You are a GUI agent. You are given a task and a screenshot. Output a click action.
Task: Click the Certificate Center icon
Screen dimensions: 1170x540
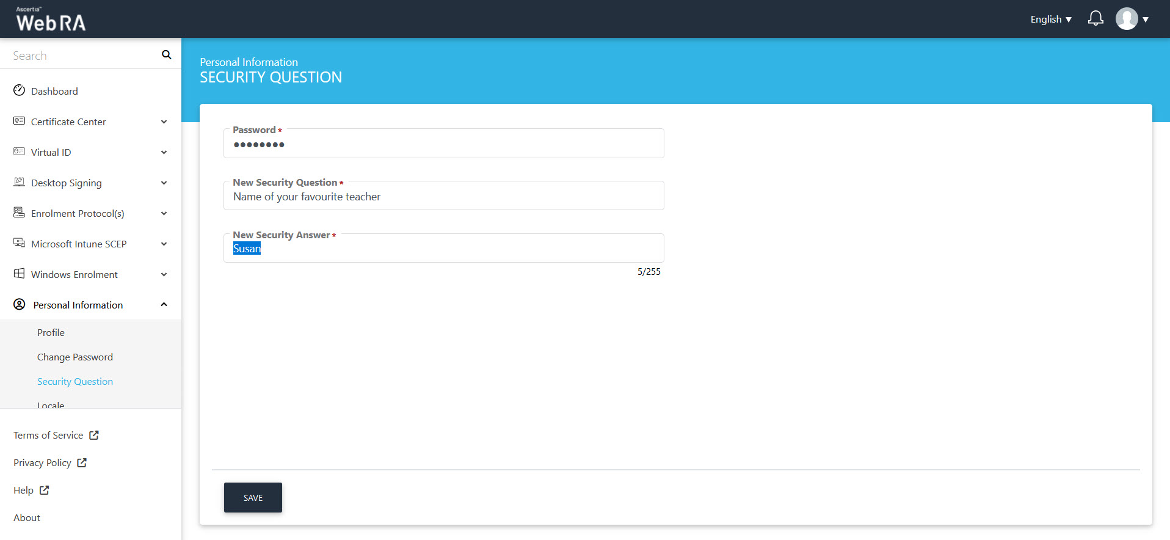(20, 121)
